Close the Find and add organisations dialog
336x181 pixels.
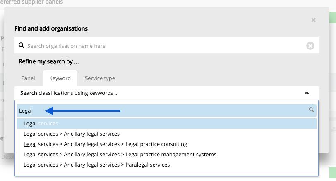click(313, 20)
